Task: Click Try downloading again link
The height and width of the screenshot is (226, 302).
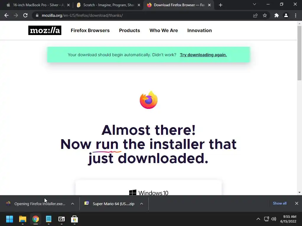Action: point(203,55)
